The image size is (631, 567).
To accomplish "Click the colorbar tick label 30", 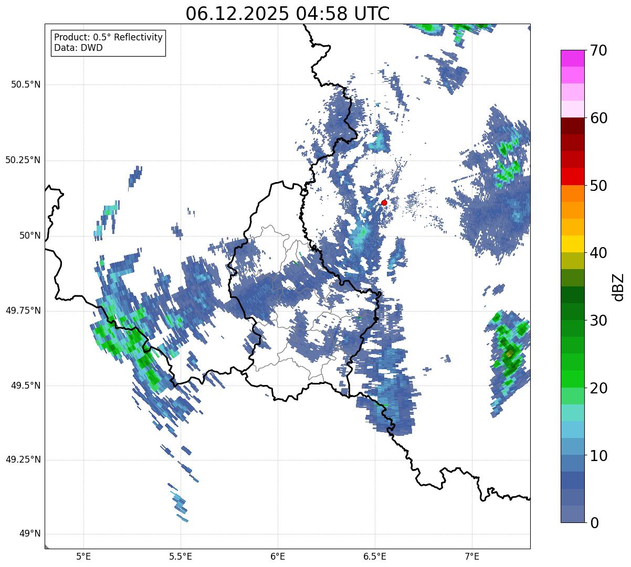I will pyautogui.click(x=598, y=320).
